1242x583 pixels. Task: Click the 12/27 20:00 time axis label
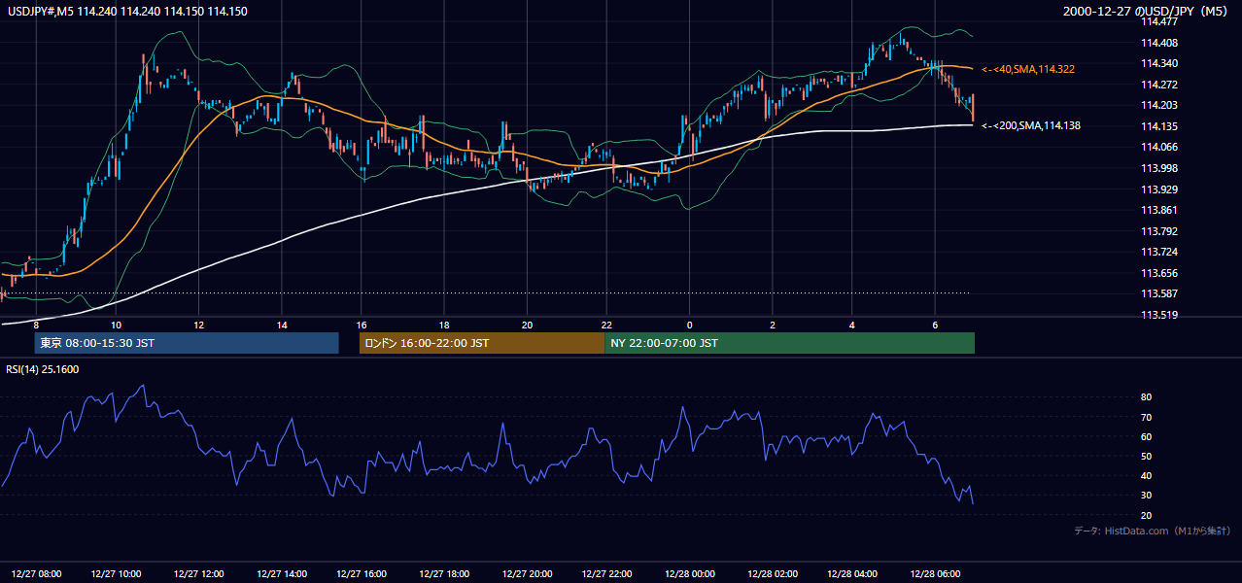527,574
